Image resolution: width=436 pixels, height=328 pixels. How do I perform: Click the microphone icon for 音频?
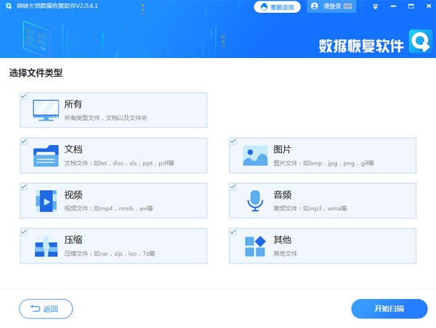[x=255, y=201]
